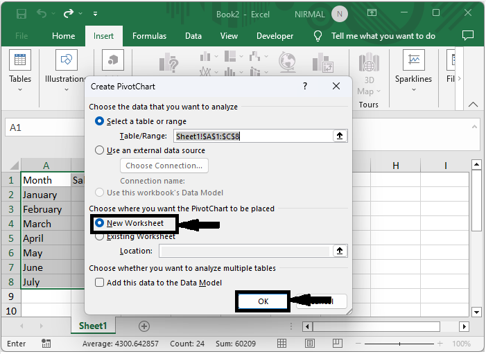486x354 pixels.
Task: Open the Home tab
Action: [x=64, y=36]
